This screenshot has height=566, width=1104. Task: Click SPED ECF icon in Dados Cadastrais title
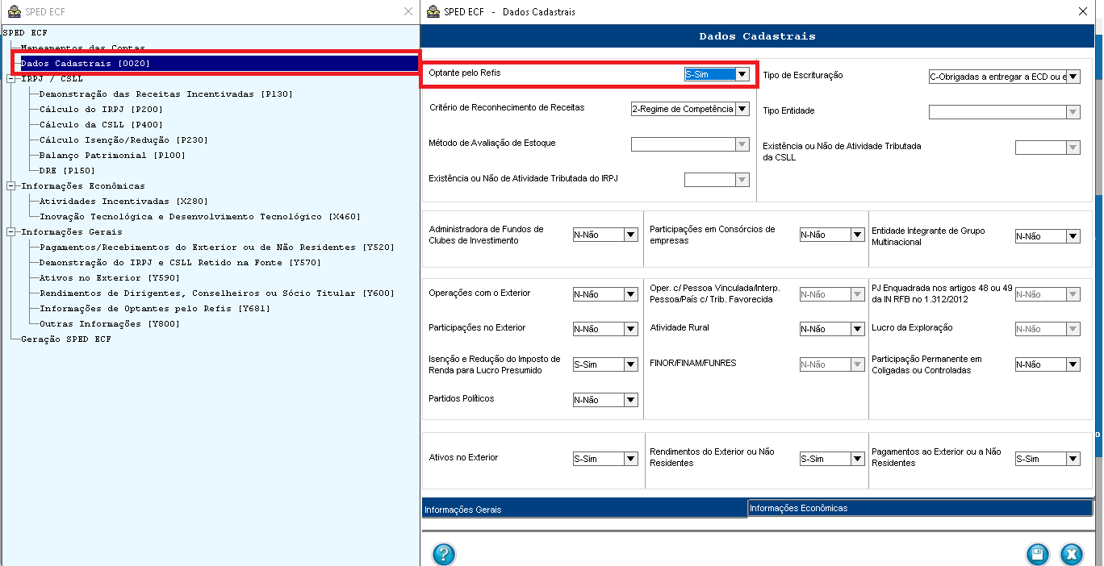pyautogui.click(x=433, y=11)
